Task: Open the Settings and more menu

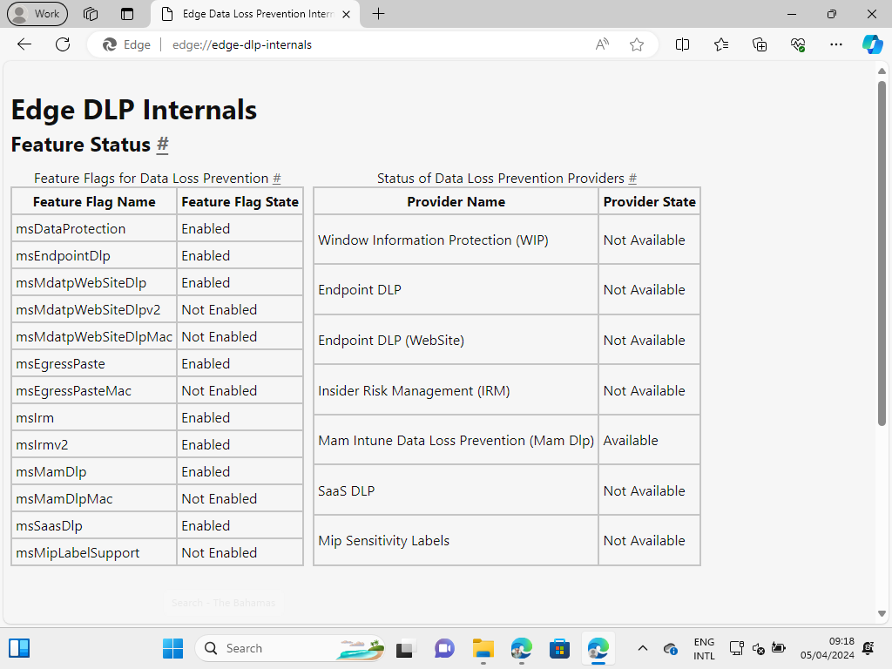Action: tap(835, 44)
